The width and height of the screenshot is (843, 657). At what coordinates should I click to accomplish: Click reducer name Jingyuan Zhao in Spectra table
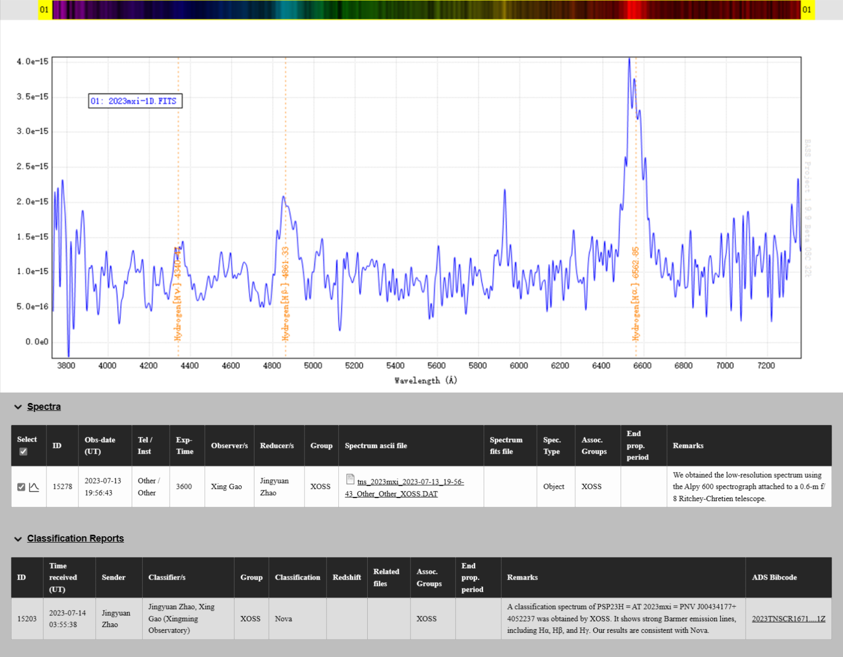click(x=275, y=487)
